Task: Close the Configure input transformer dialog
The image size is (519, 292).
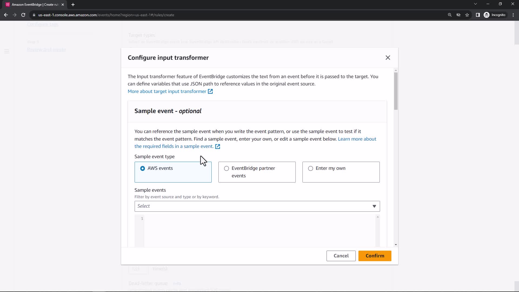Action: [x=388, y=58]
